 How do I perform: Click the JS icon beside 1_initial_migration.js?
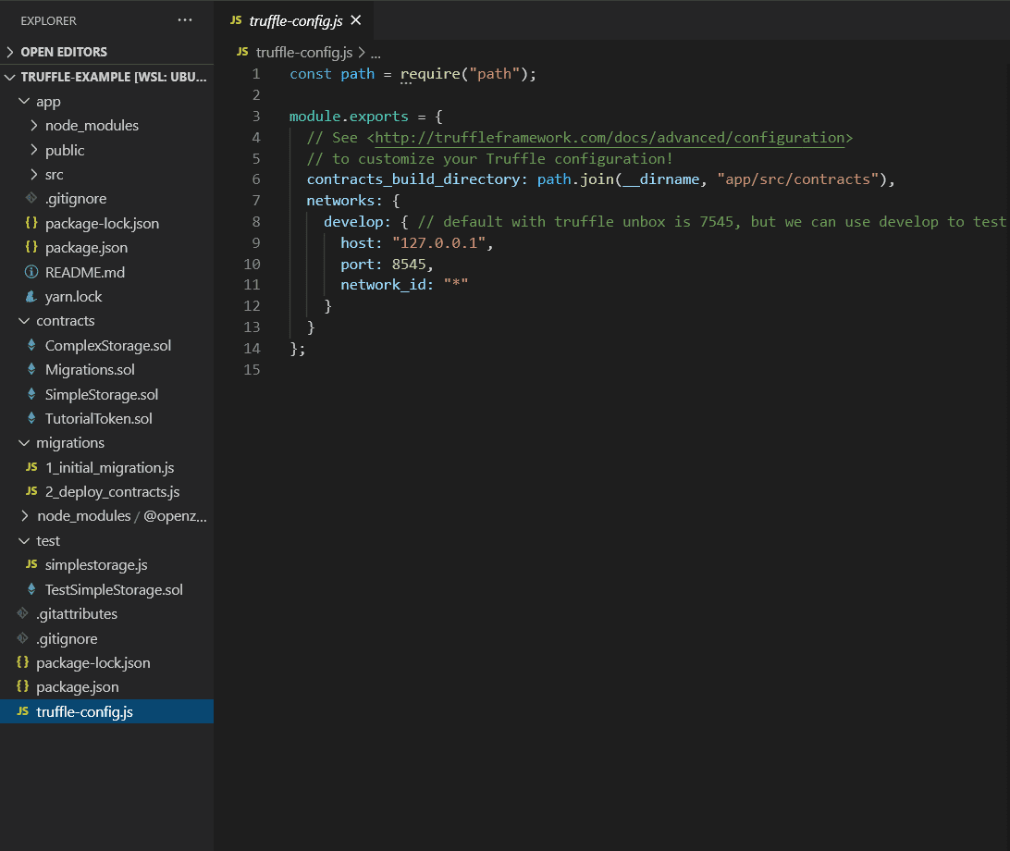click(31, 468)
